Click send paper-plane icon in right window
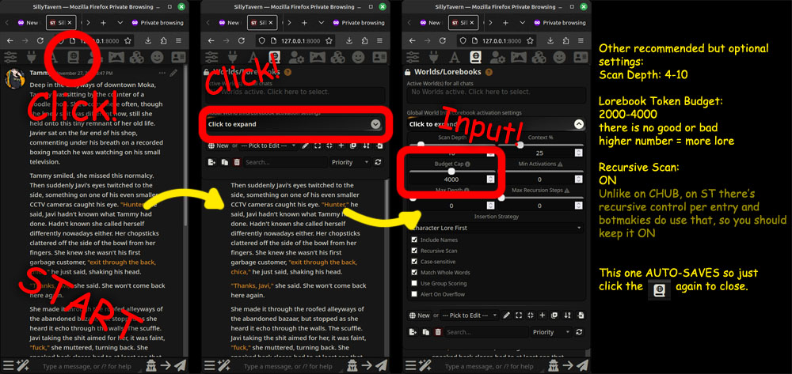Screen dimensions: 792x374 (x=582, y=365)
